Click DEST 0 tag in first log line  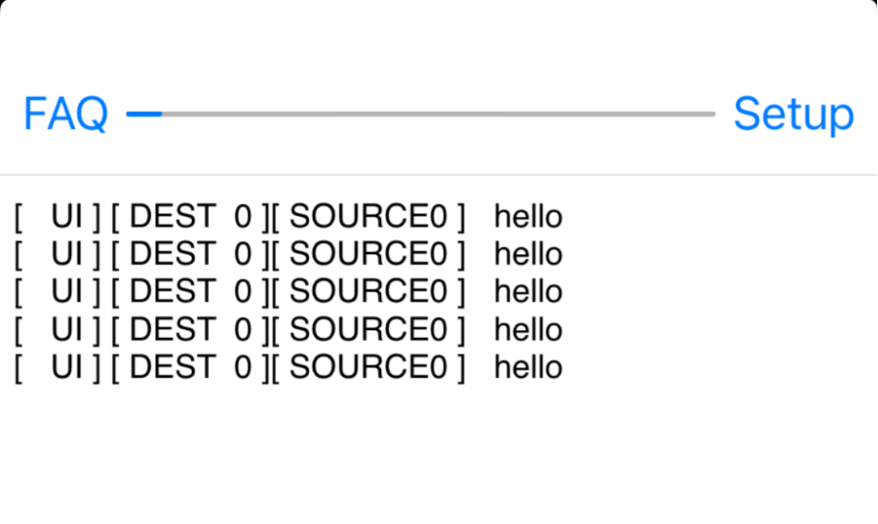190,217
